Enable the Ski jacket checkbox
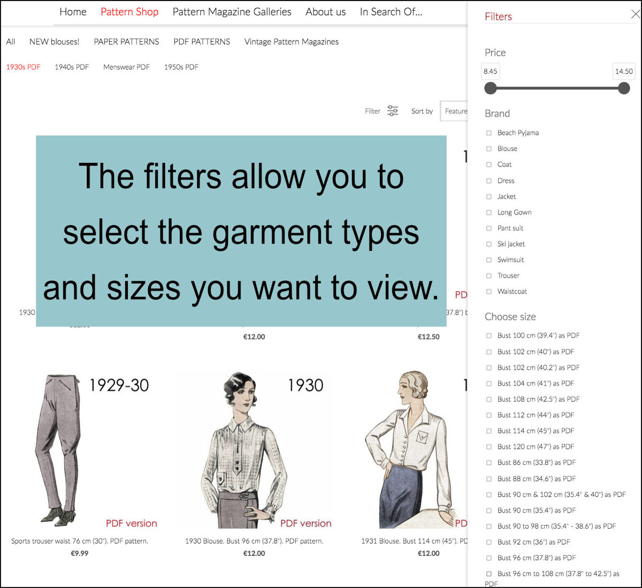642x588 pixels. coord(489,244)
